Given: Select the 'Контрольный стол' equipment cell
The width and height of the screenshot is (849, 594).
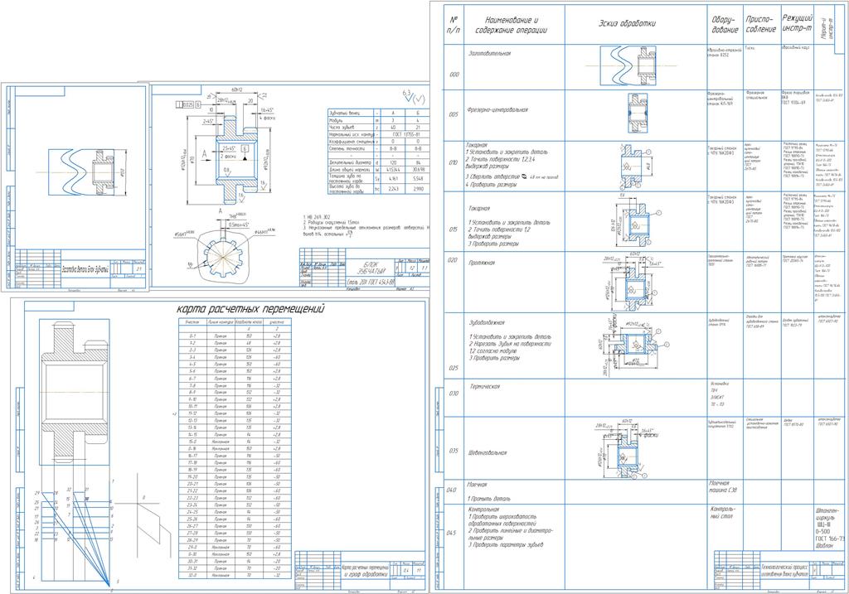Looking at the screenshot, I should (x=723, y=513).
